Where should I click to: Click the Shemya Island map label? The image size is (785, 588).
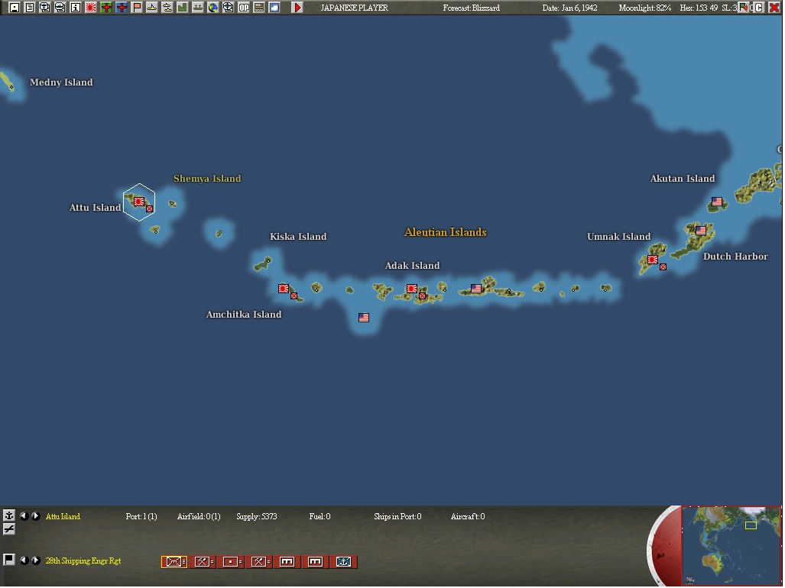[207, 179]
